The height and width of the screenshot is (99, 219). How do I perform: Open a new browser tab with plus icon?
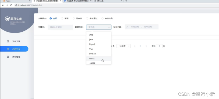pos(126,1)
